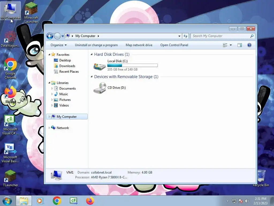Screen dimensions: 274x206
Task: Select the Local Disk (C:) drive icon
Action: tap(100, 67)
